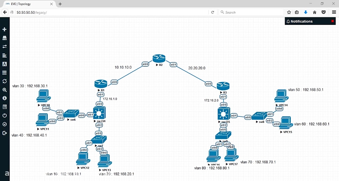Image resolution: width=339 pixels, height=181 pixels.
Task: Click the browser Search field
Action: click(251, 12)
